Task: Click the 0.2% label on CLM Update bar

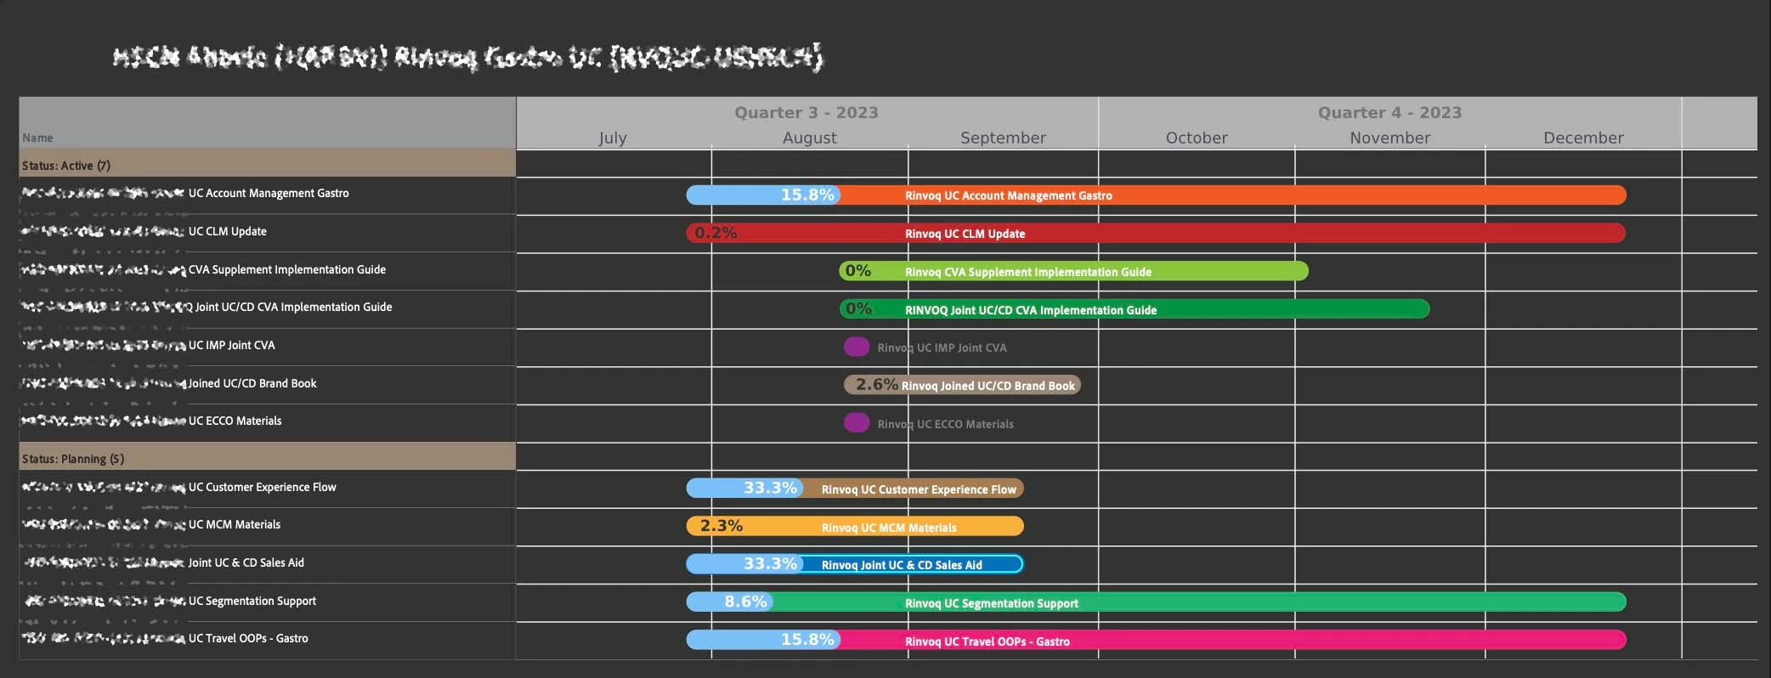Action: point(716,233)
